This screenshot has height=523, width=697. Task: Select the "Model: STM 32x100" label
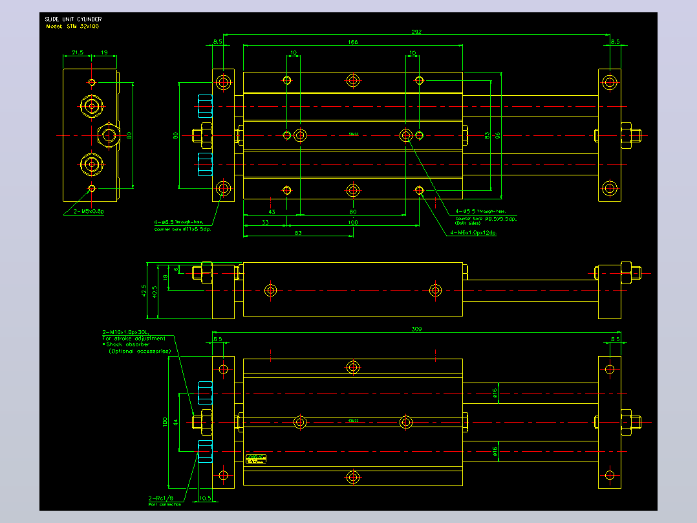(x=72, y=27)
